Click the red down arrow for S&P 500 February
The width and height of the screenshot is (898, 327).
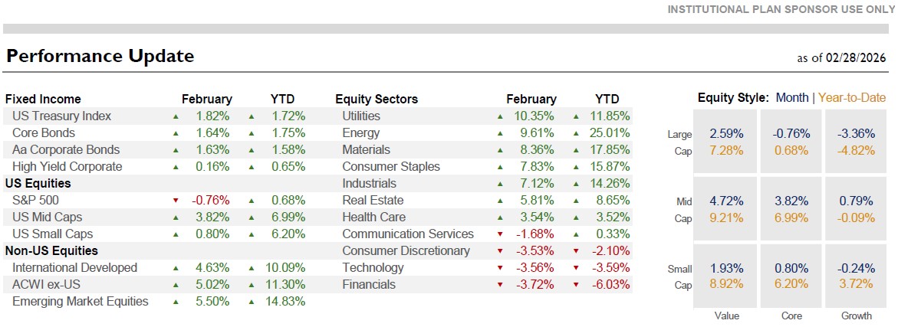(176, 201)
